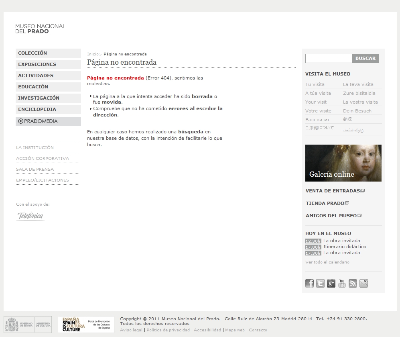Open the Colección menu section

click(x=32, y=53)
